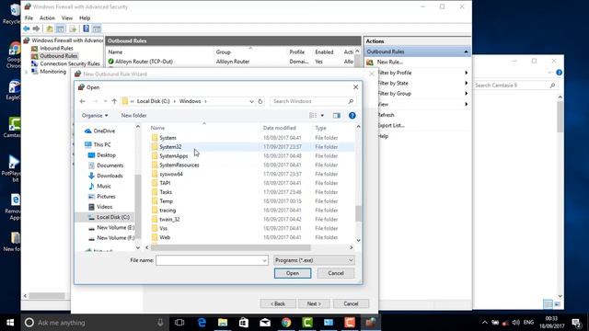Select Downloads in navigation pane
Screen dimensions: 589x331
[110, 176]
